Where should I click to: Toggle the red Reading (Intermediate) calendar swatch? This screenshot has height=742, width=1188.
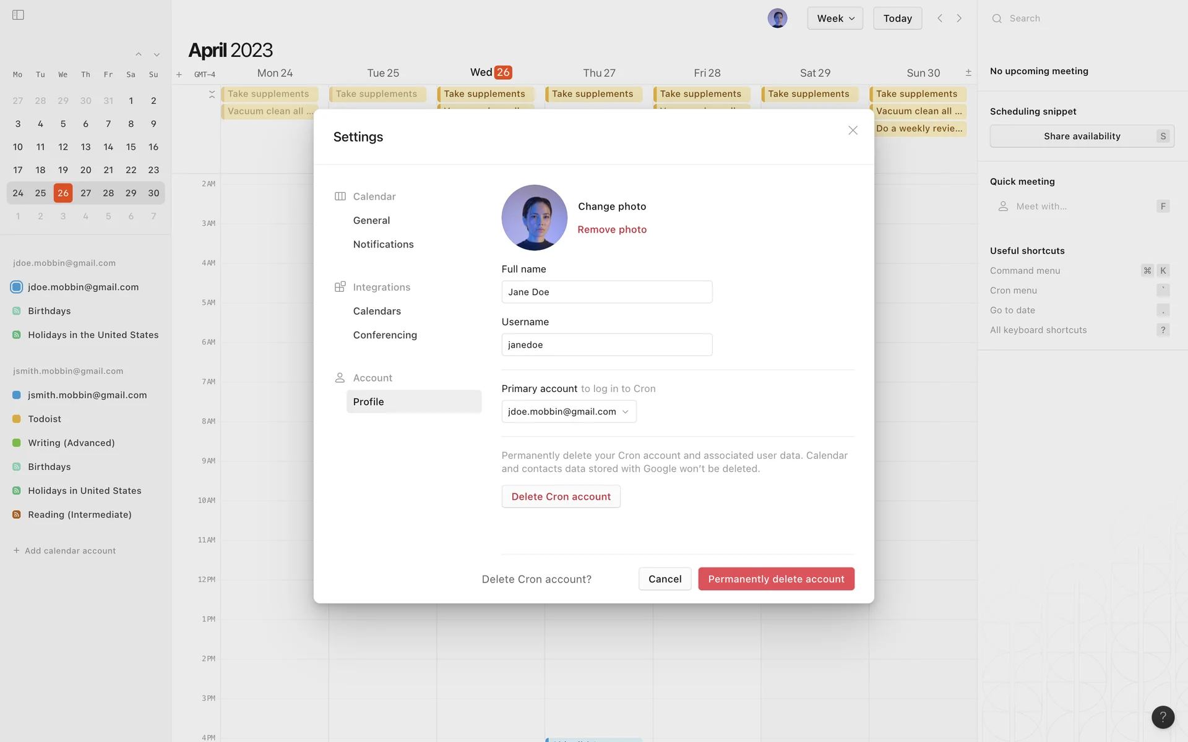tap(17, 514)
